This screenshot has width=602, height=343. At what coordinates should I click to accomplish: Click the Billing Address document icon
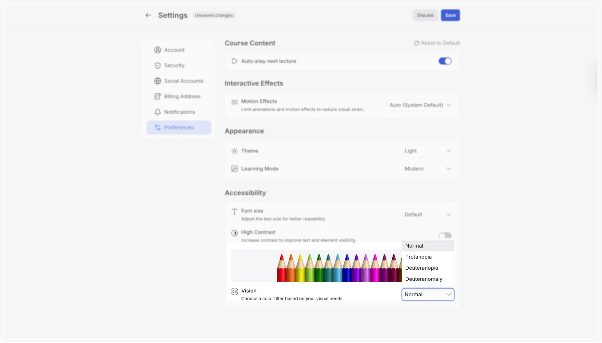(x=158, y=97)
